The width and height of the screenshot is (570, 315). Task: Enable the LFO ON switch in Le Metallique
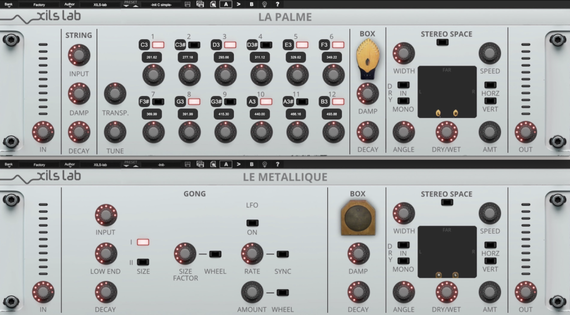(252, 223)
